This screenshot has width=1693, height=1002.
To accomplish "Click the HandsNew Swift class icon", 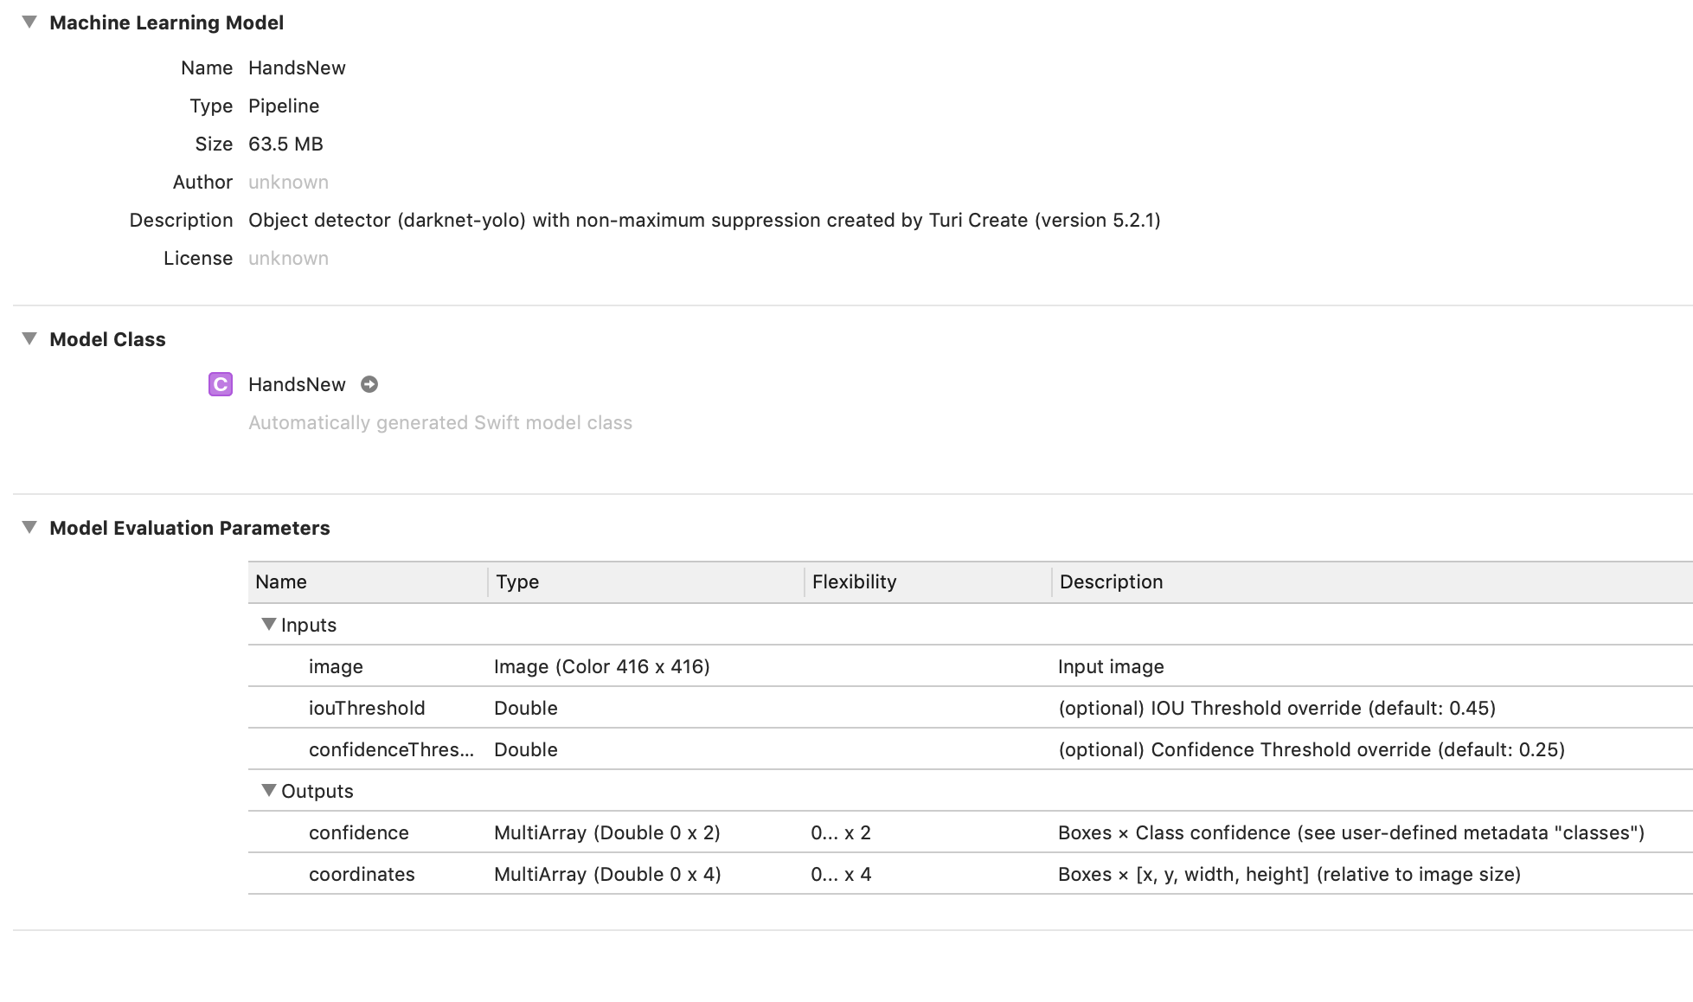I will [x=221, y=384].
